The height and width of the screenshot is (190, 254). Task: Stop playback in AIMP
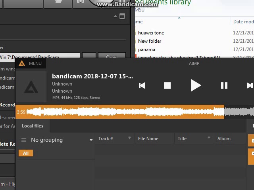[167, 85]
